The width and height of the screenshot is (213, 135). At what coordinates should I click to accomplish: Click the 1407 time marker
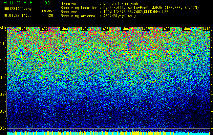146,29
